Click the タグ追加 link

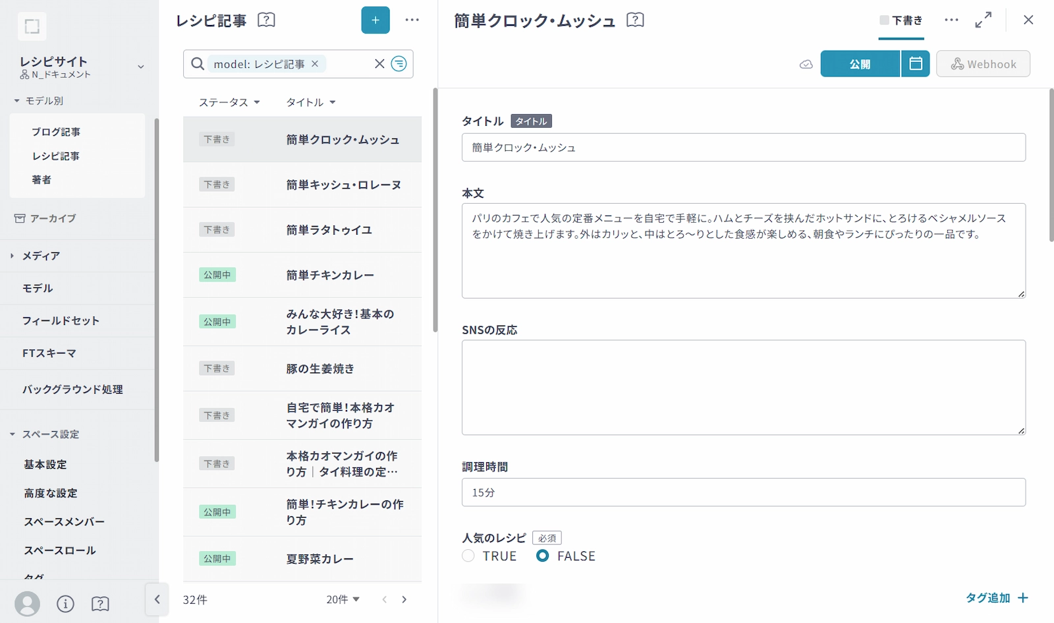pos(996,598)
